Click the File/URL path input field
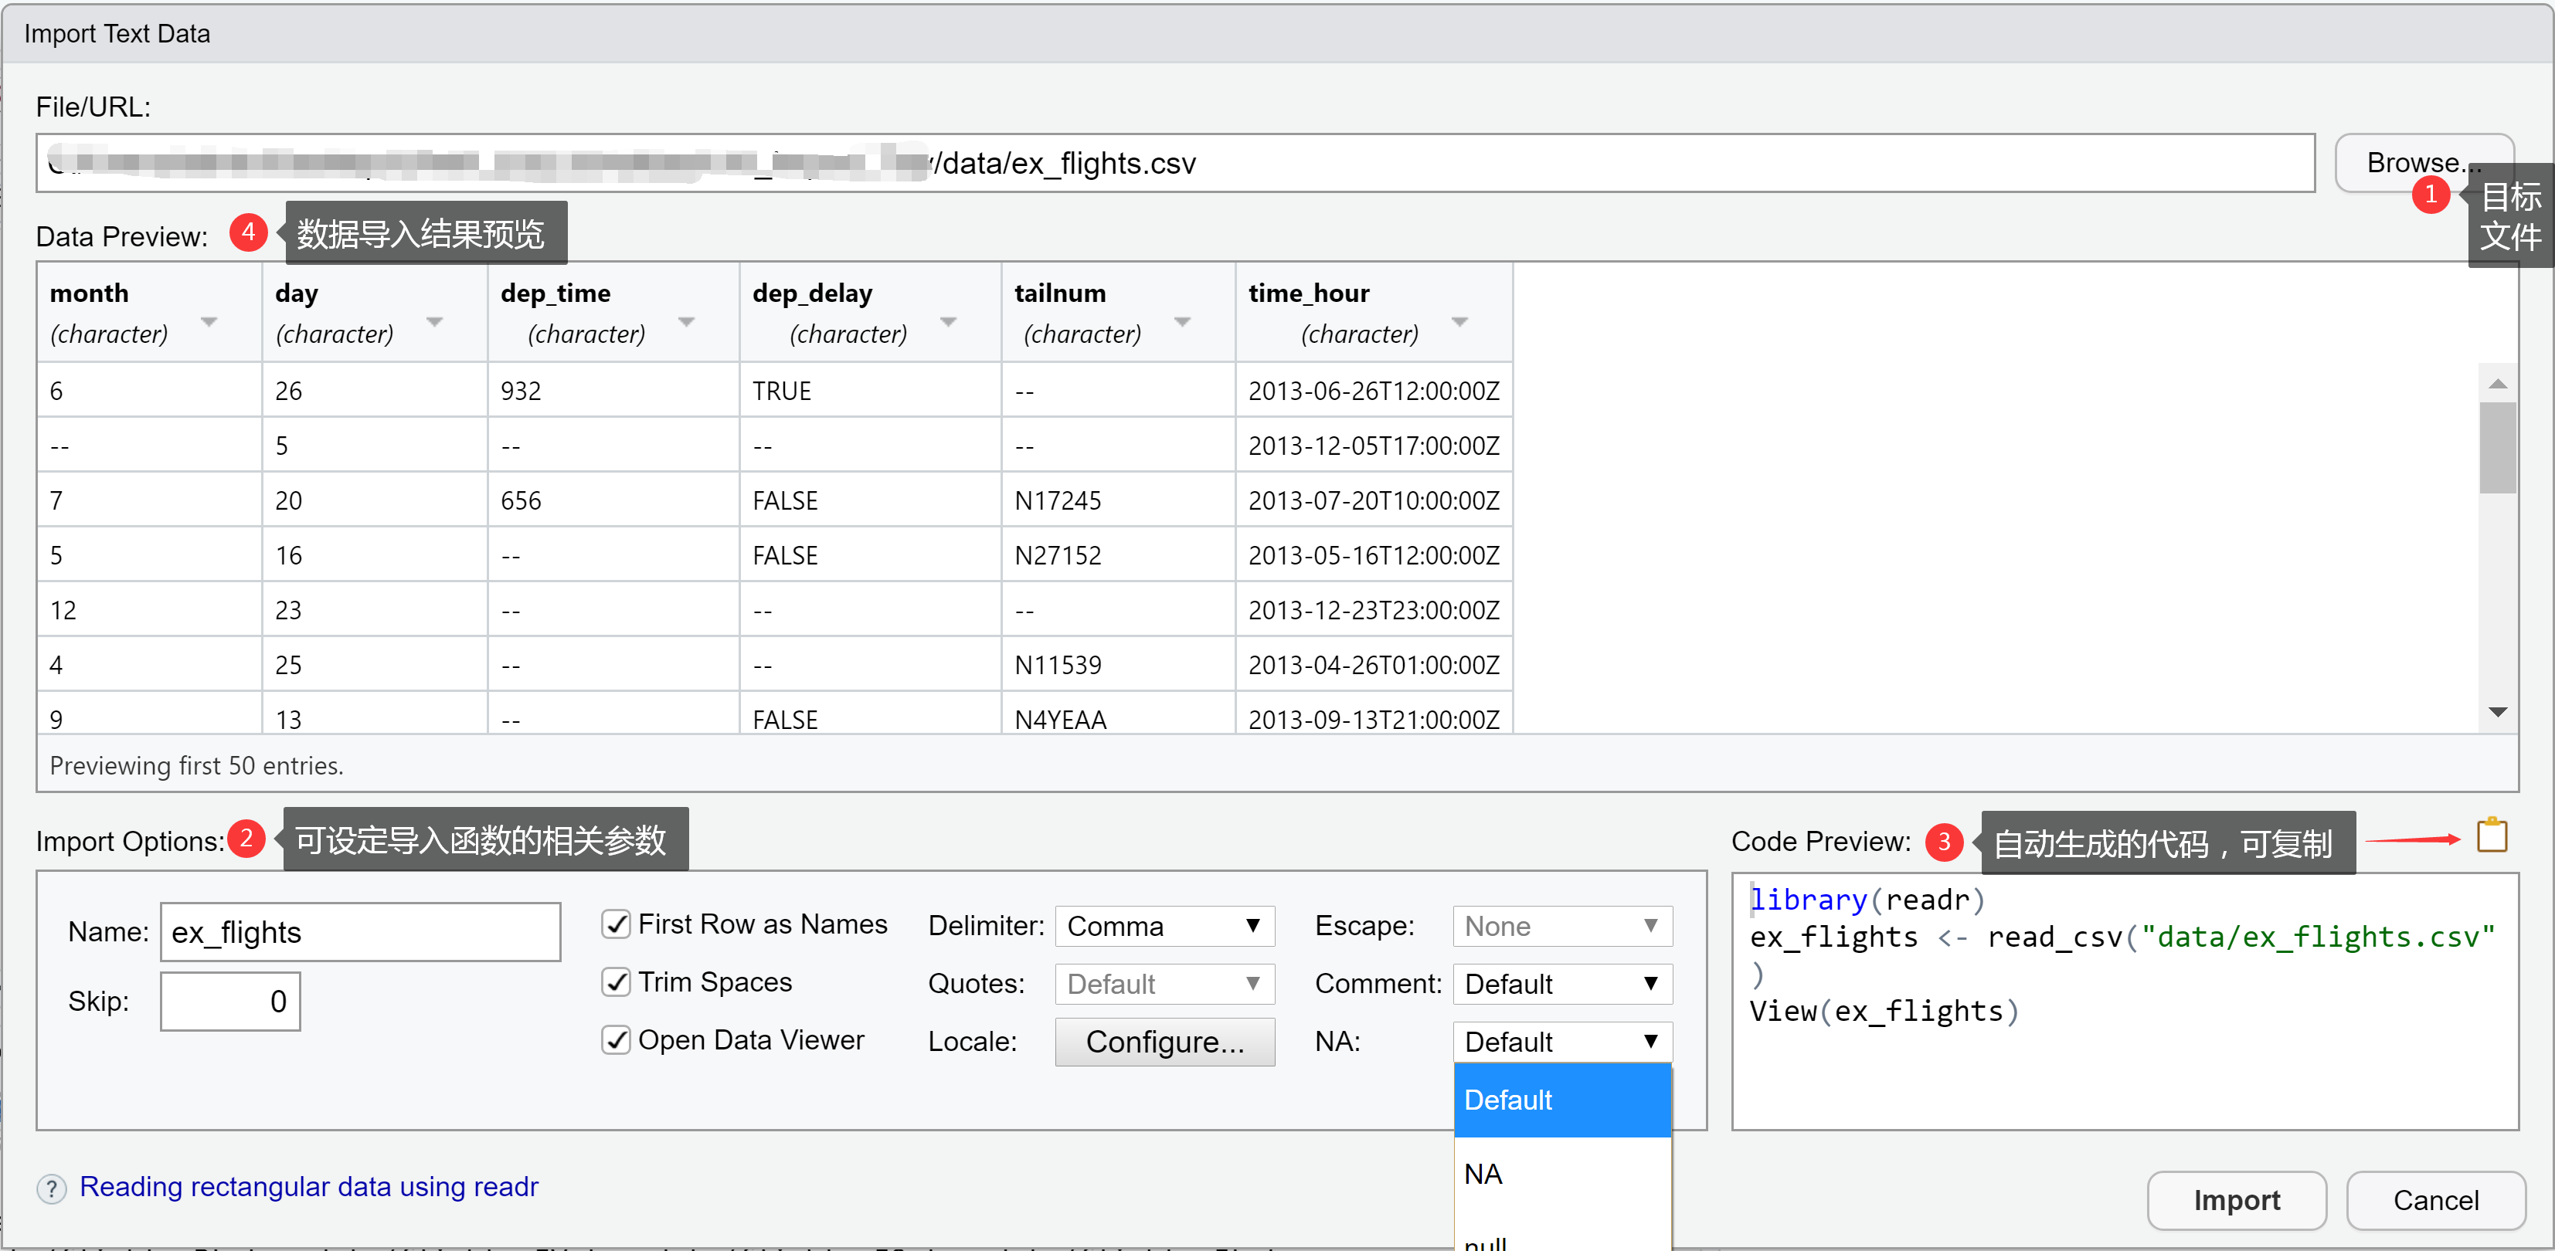The height and width of the screenshot is (1251, 2555). point(1175,163)
